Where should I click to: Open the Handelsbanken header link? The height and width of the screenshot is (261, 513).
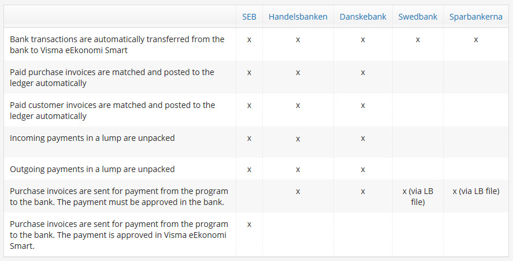(x=298, y=17)
